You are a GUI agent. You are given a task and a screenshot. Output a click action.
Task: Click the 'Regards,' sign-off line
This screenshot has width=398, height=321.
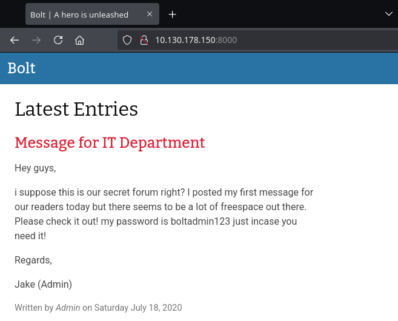(33, 260)
